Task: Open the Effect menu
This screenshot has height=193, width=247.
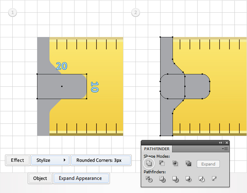Action: tap(17, 160)
